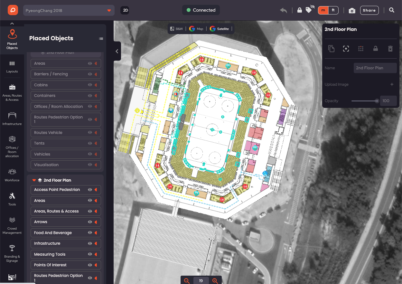Delete the 2nd Floor Plan via trash icon
This screenshot has height=284, width=402.
coord(390,49)
